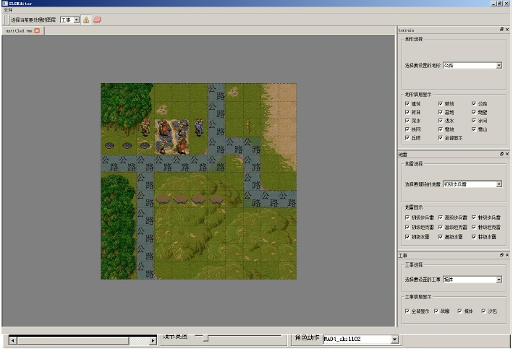Toggle the 初级水雷 display checkbox
This screenshot has height=349, width=513.
coord(407,236)
